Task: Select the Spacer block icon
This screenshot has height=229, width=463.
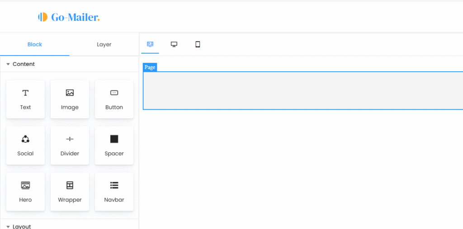Action: [x=114, y=139]
